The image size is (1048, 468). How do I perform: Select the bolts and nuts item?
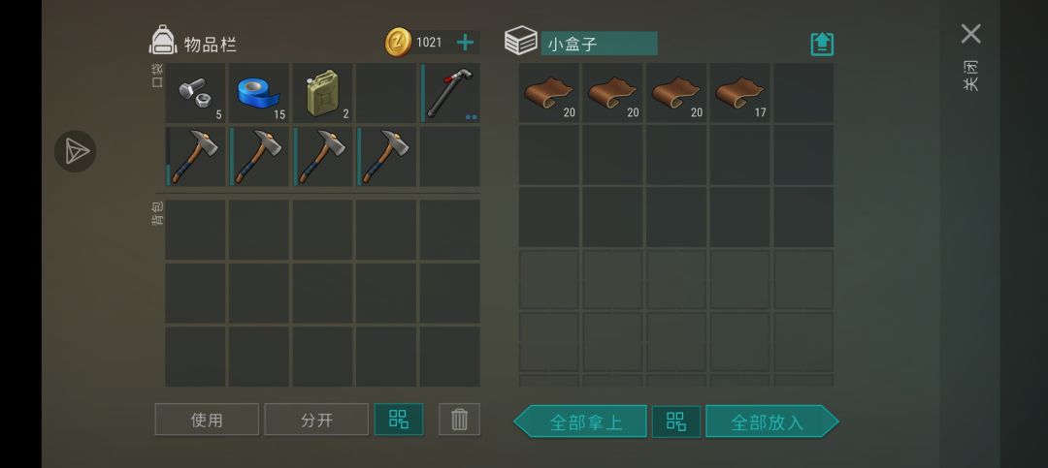(x=195, y=93)
